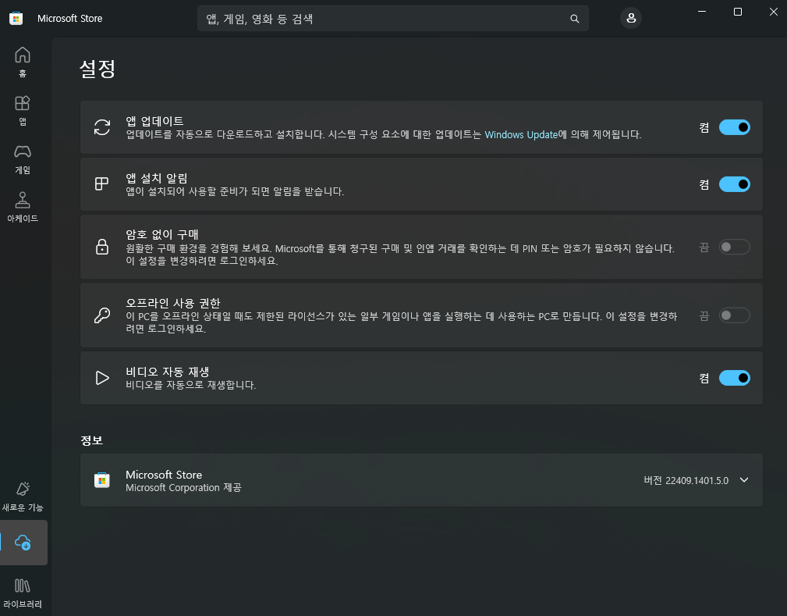Click the key icon for offline permissions
The height and width of the screenshot is (616, 787).
102,315
